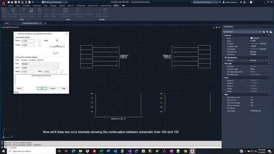Click About in the Curly Bracket dialog
Screen dimensions: 274x154
tap(19, 89)
